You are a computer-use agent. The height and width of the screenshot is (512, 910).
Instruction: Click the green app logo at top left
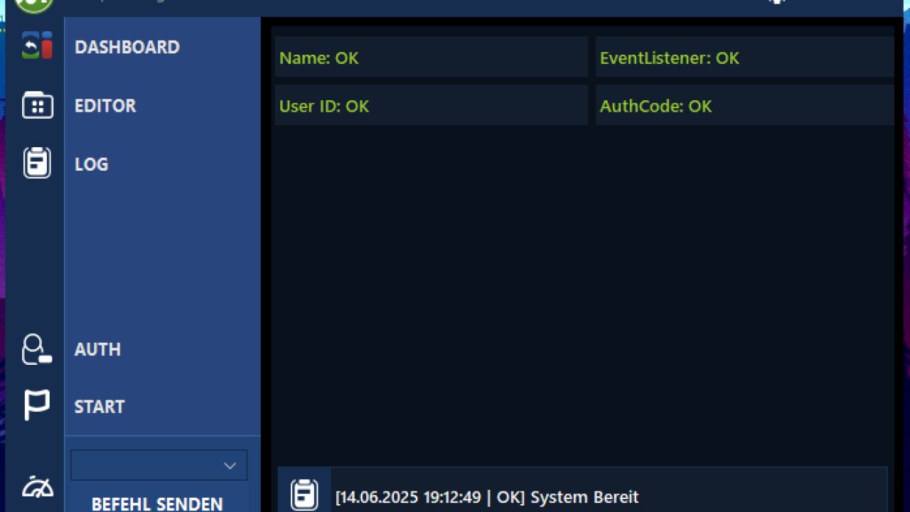click(34, 4)
